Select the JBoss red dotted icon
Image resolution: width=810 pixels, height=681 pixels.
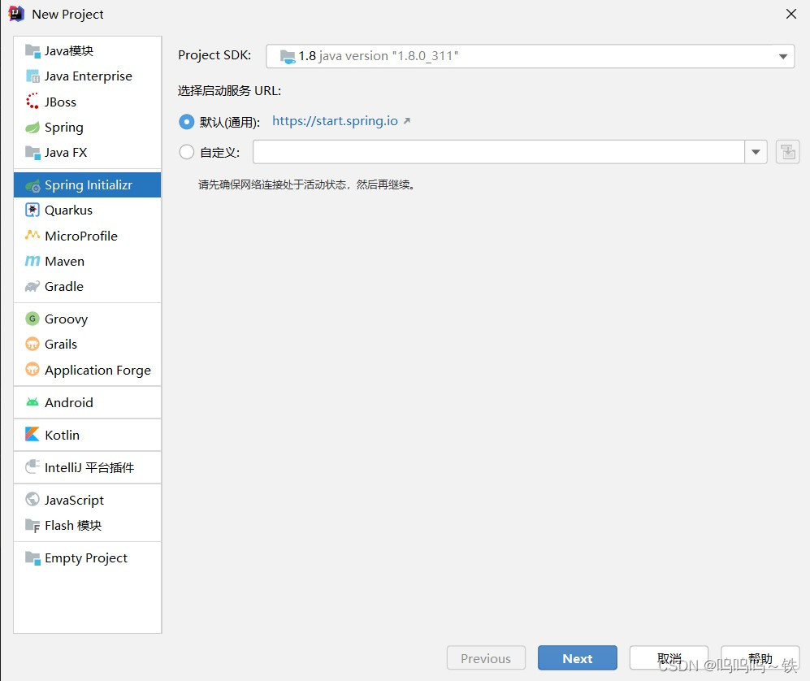tap(32, 102)
